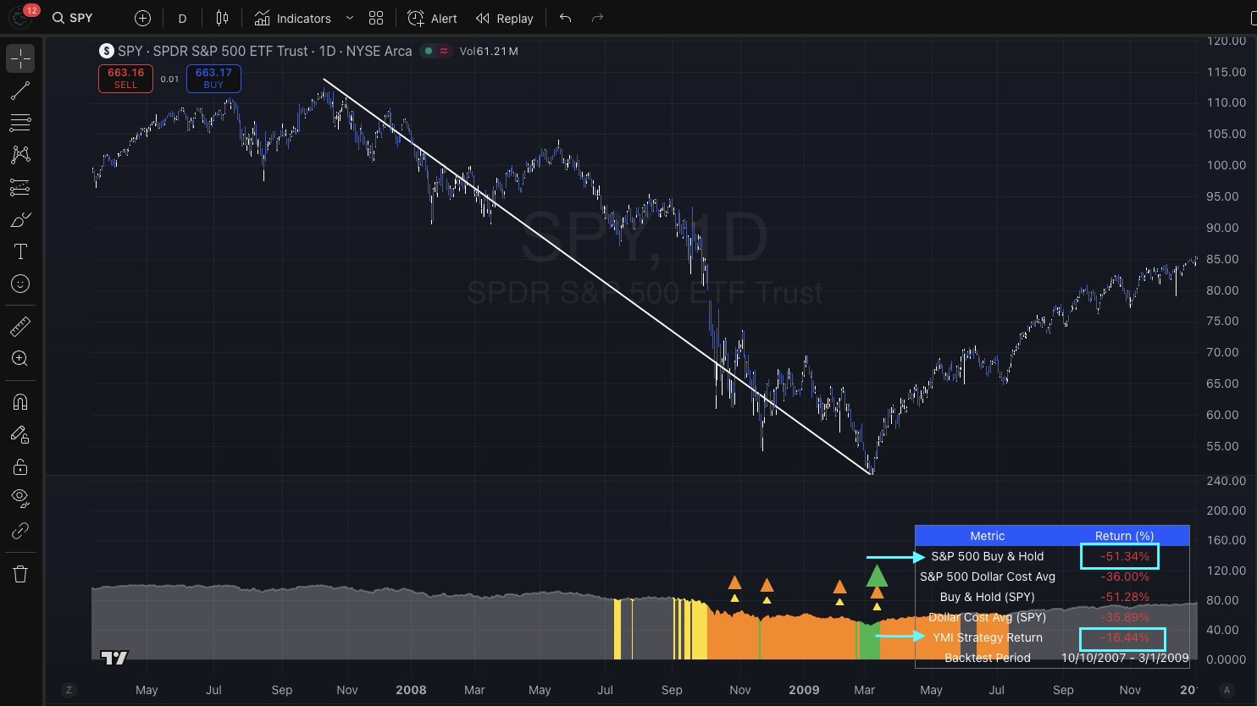The height and width of the screenshot is (706, 1257).
Task: Click the -16.44% return value
Action: 1124,637
